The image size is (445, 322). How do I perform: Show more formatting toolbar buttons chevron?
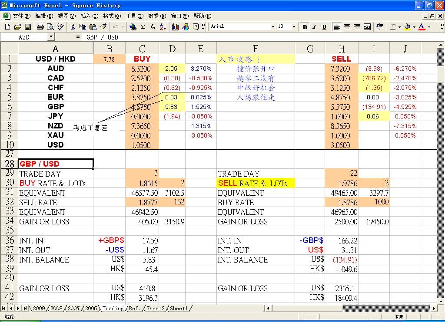pos(442,26)
